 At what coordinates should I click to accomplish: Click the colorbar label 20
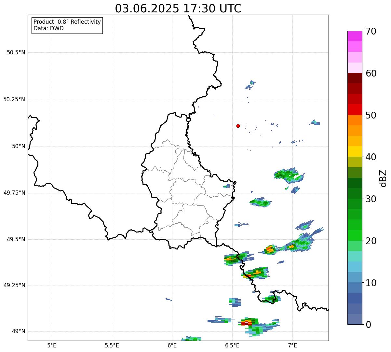[x=371, y=241]
